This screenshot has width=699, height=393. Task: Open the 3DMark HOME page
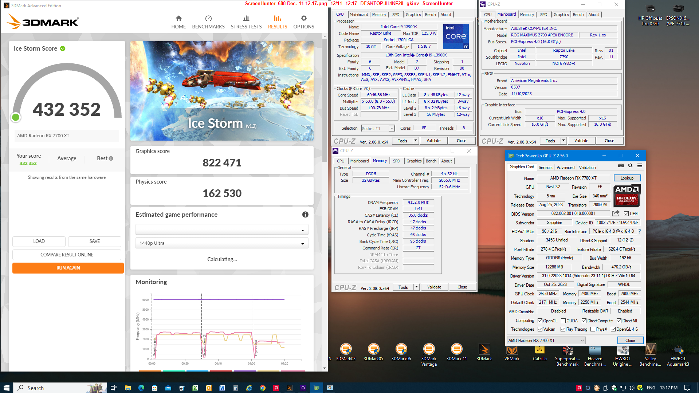(178, 22)
